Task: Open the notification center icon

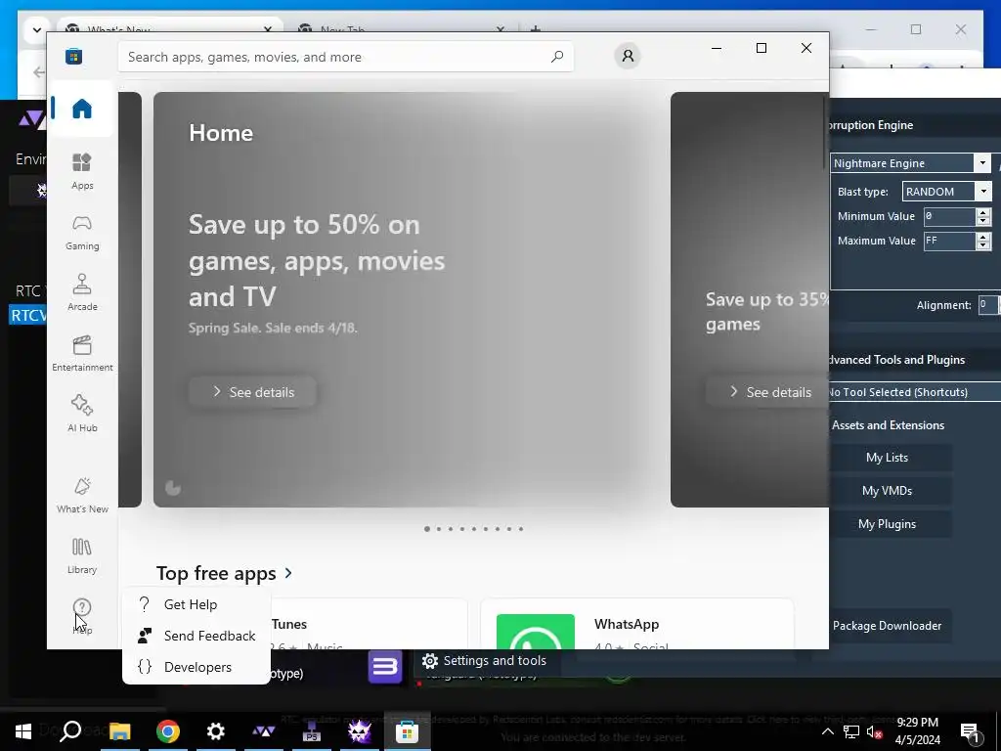Action: 971,732
